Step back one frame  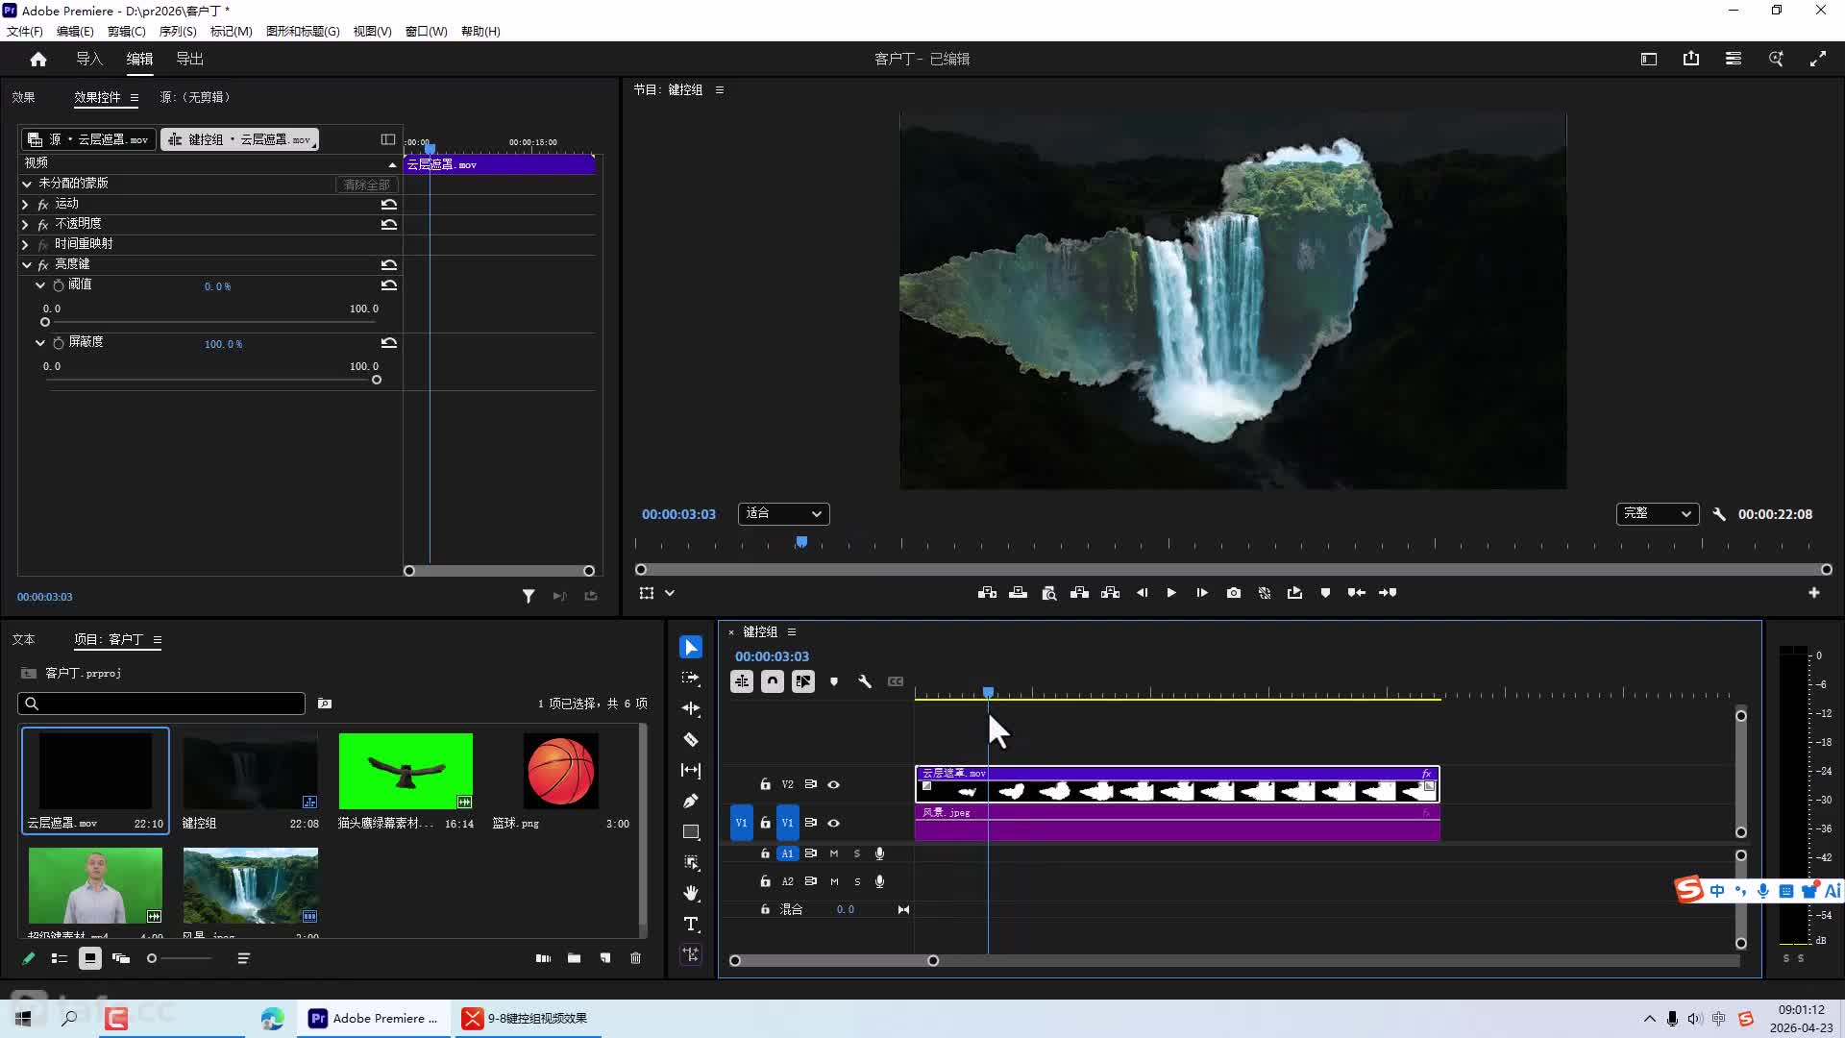click(1142, 593)
